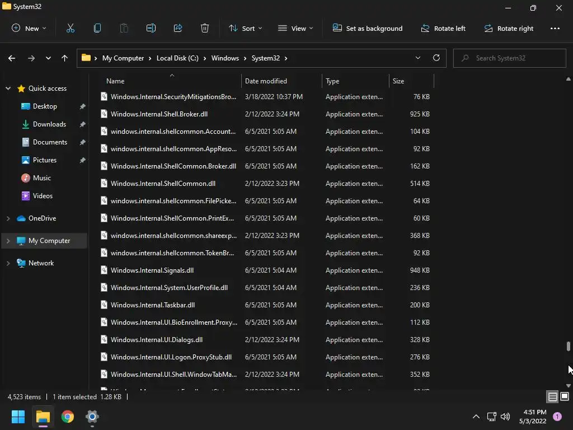
Task: Switch to large thumbnails view icon
Action: 565,397
